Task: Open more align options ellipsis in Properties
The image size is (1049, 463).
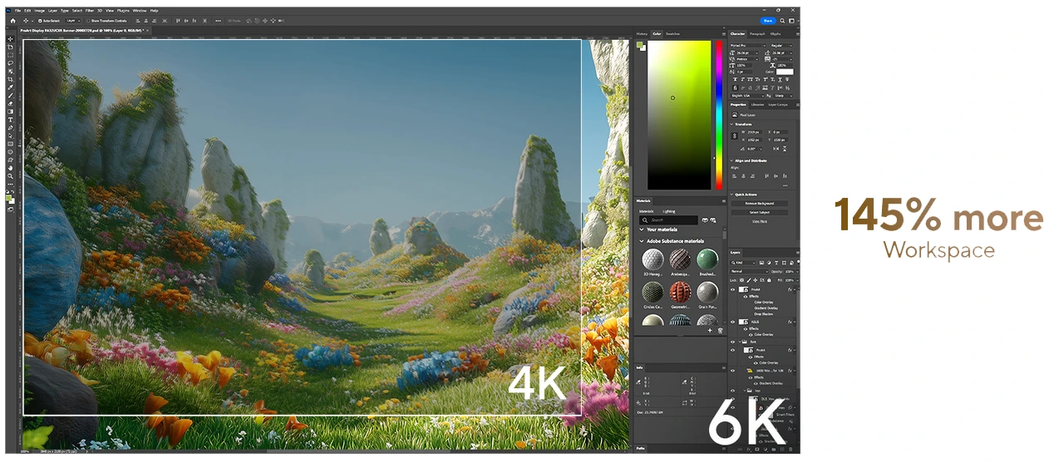Action: click(785, 185)
